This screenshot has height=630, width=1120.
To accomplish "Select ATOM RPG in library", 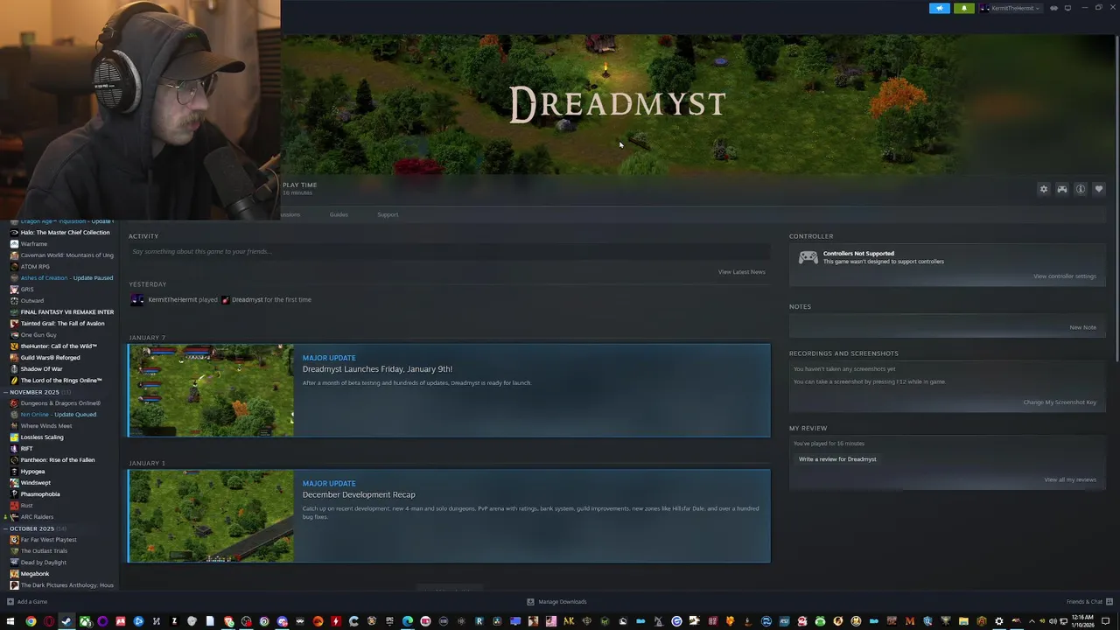I will pos(35,266).
